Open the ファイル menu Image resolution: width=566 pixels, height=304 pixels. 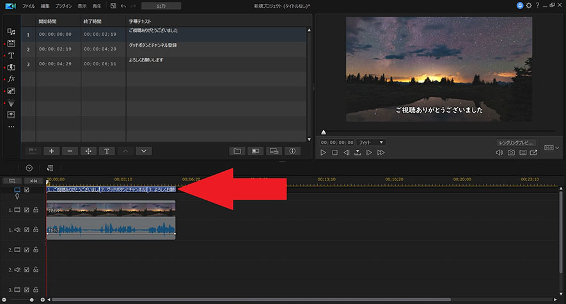click(x=29, y=6)
